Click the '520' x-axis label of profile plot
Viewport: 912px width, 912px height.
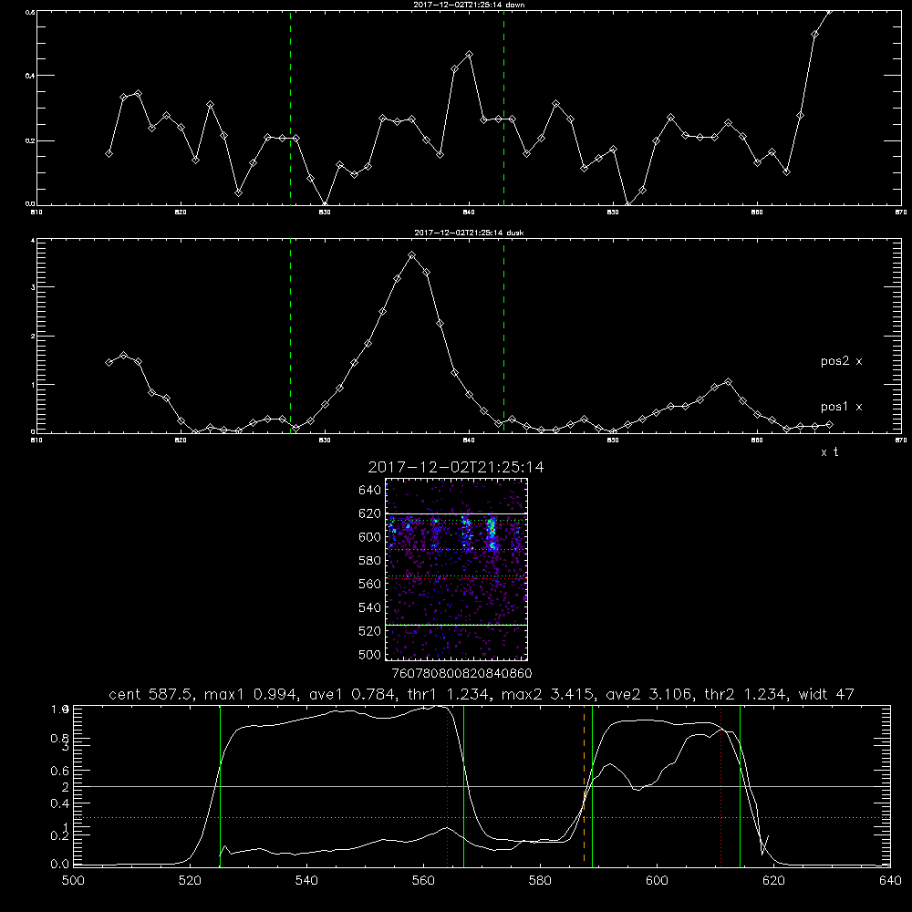tap(190, 881)
